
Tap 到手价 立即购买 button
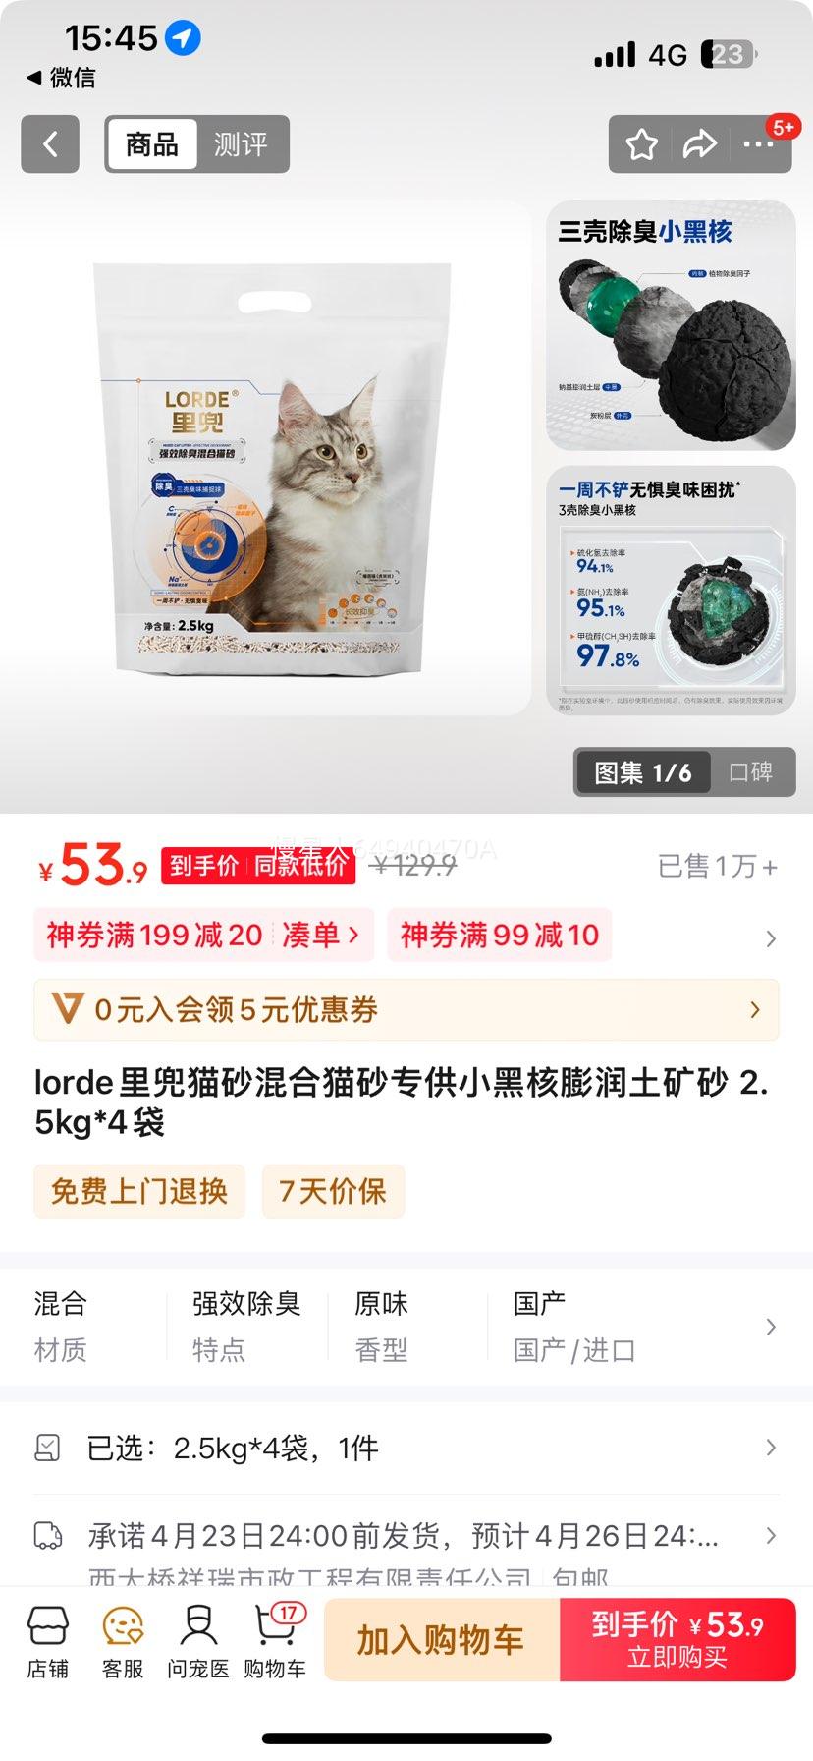(x=677, y=1640)
